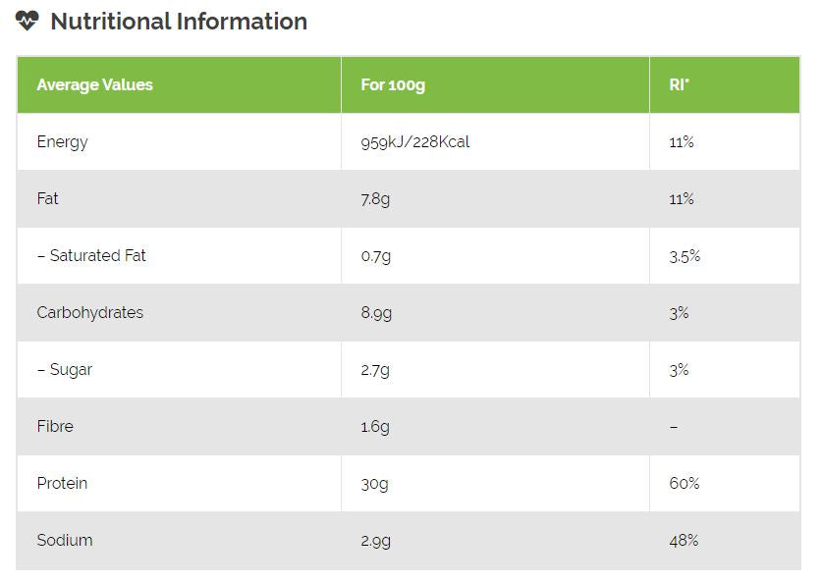Screen dimensions: 822x583
Task: Click the Nutritional Information heading
Action: [x=178, y=21]
